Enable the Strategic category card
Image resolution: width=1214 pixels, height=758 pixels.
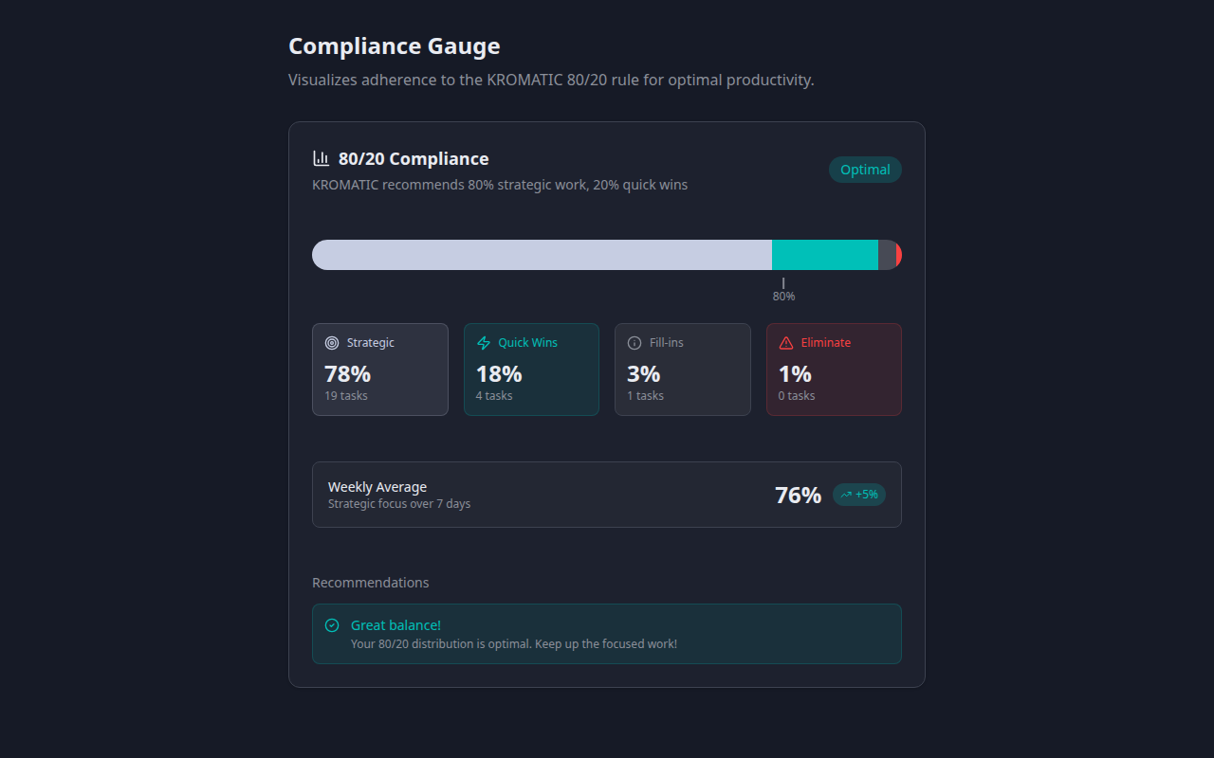tap(379, 370)
